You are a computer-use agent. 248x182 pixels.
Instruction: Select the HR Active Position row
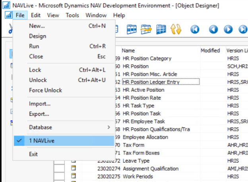pyautogui.click(x=161, y=90)
